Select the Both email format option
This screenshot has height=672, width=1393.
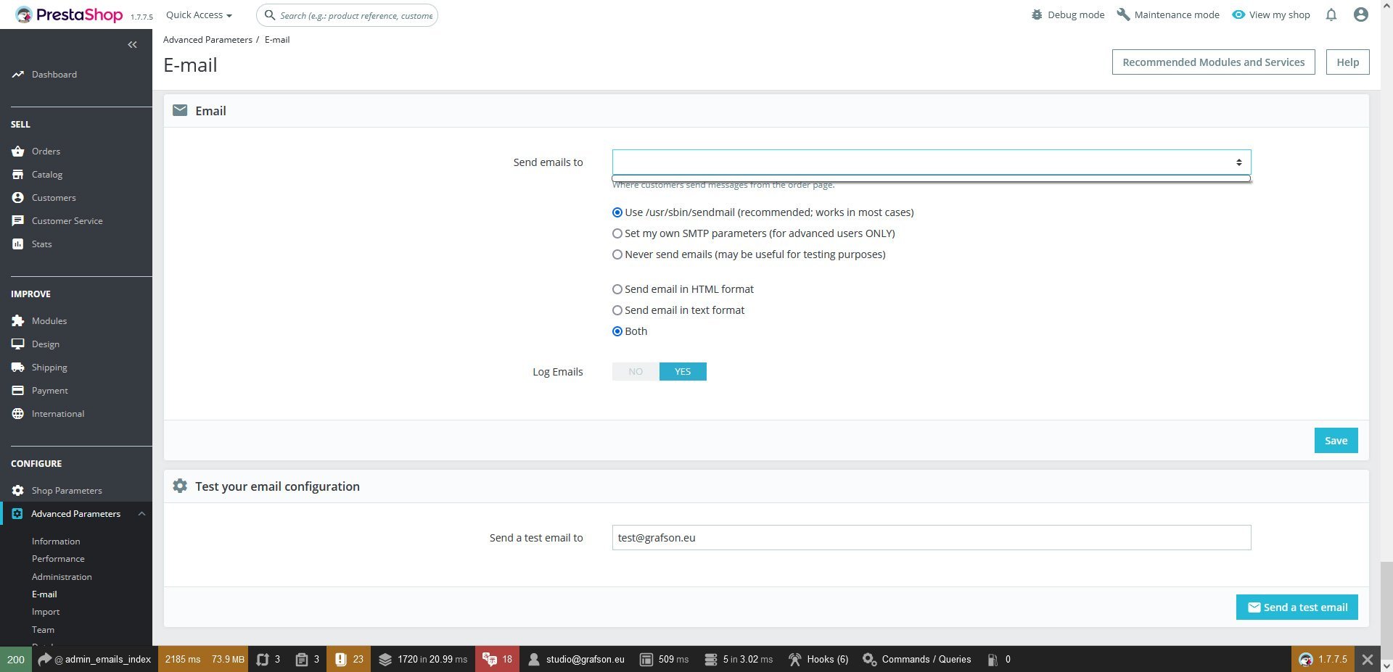click(617, 331)
